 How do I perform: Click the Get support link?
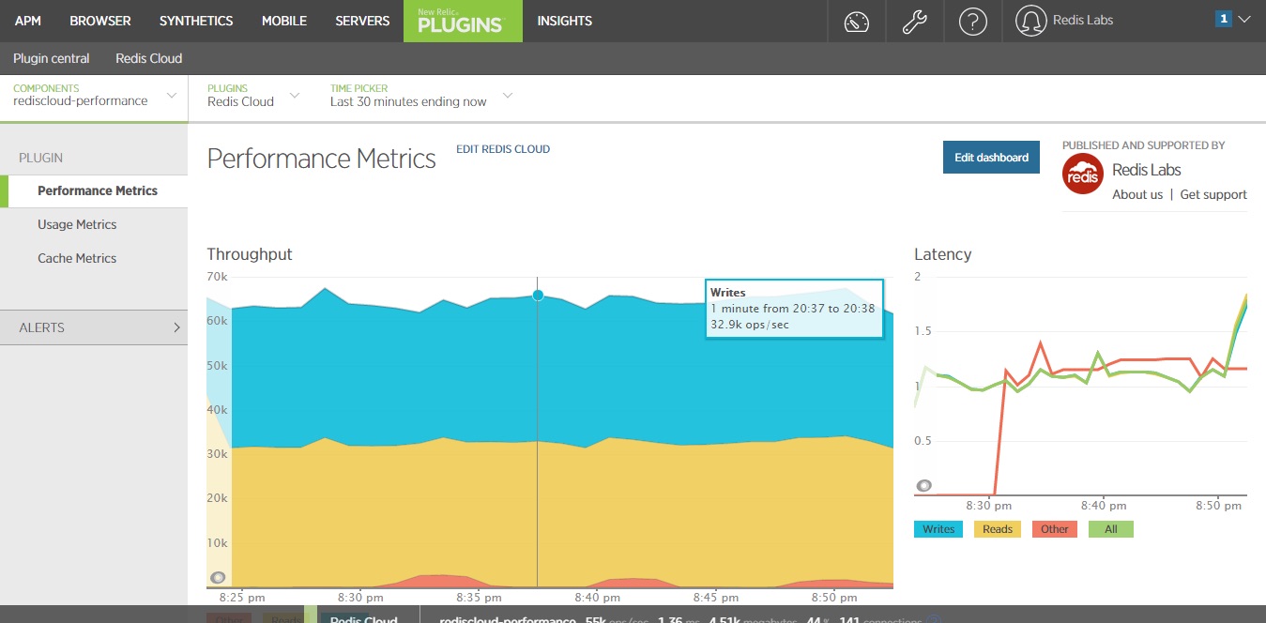tap(1213, 194)
